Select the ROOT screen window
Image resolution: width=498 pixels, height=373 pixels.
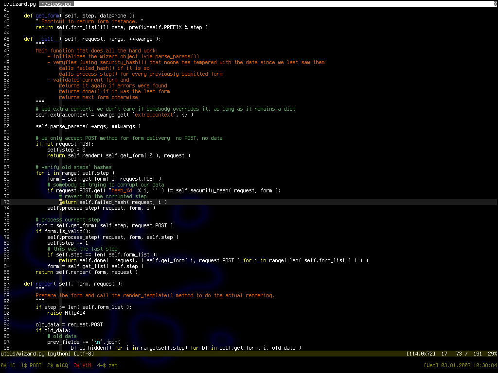pos(32,365)
